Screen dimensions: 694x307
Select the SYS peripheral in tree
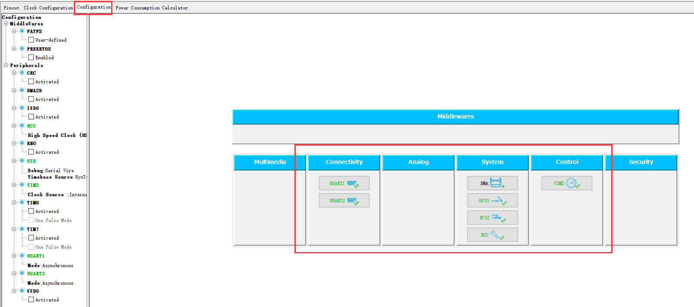31,161
